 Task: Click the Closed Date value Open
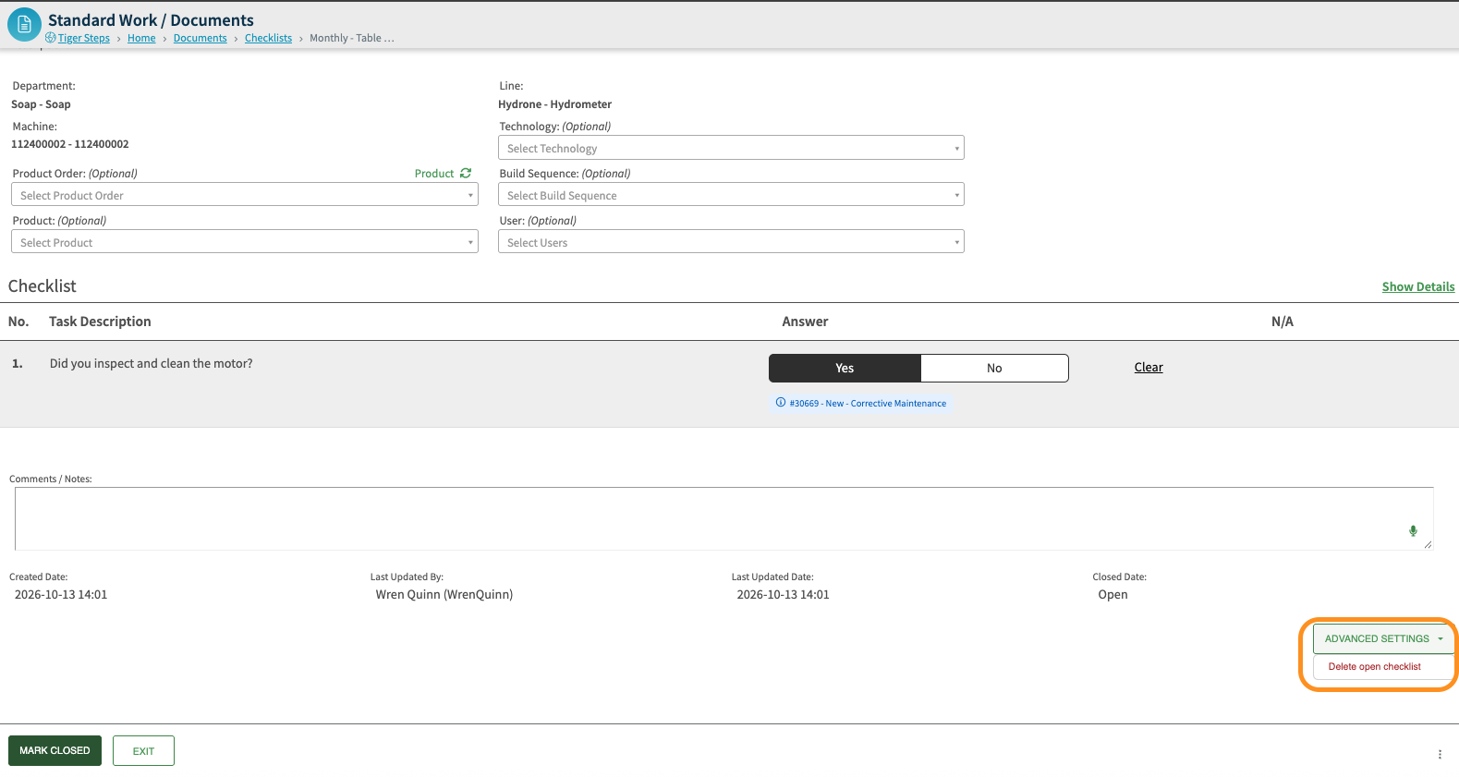1112,594
